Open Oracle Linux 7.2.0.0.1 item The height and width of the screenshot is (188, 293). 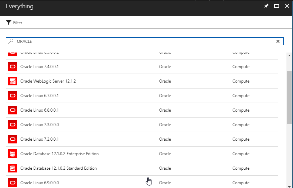(39, 139)
